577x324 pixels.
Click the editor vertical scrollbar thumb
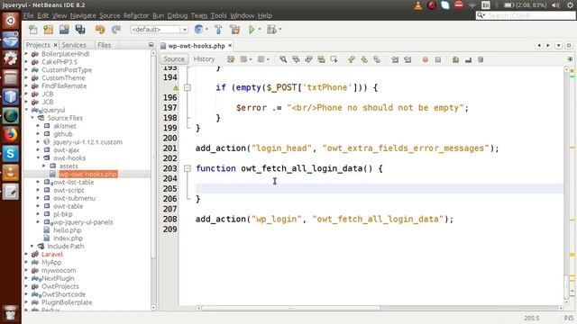click(x=567, y=286)
